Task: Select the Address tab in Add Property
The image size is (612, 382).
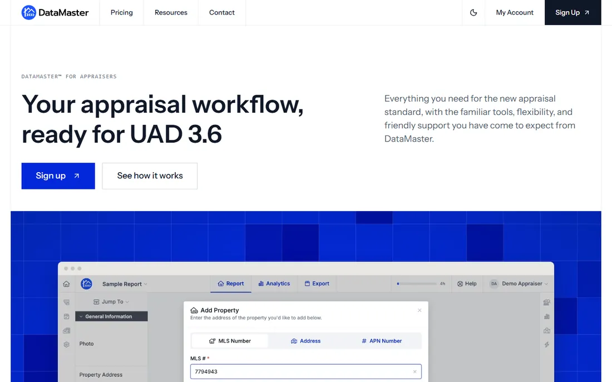Action: [305, 341]
